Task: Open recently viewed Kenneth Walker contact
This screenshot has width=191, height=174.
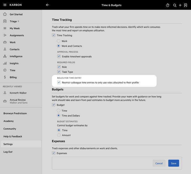Action: (x=18, y=93)
